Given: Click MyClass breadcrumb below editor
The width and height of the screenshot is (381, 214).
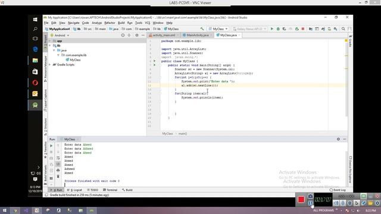Looking at the screenshot, I should (168, 134).
